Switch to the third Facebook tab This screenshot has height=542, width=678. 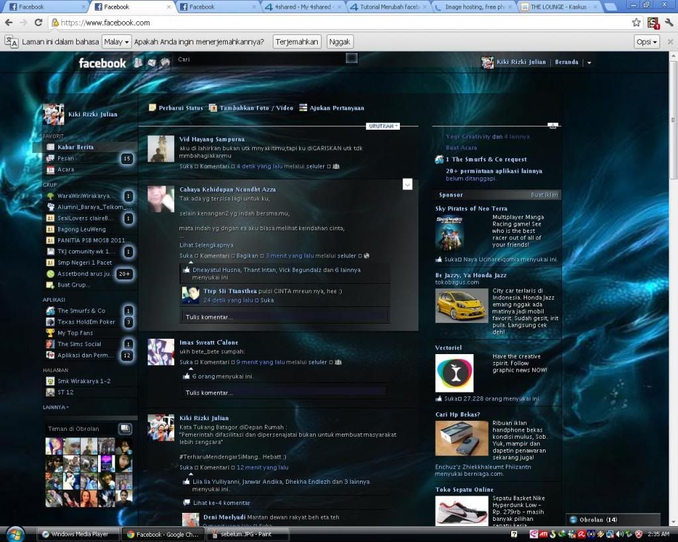[x=218, y=7]
